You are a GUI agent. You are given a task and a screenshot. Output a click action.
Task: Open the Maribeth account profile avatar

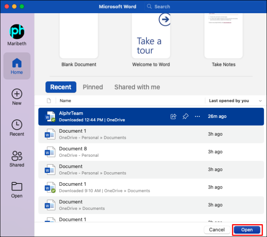(x=17, y=31)
